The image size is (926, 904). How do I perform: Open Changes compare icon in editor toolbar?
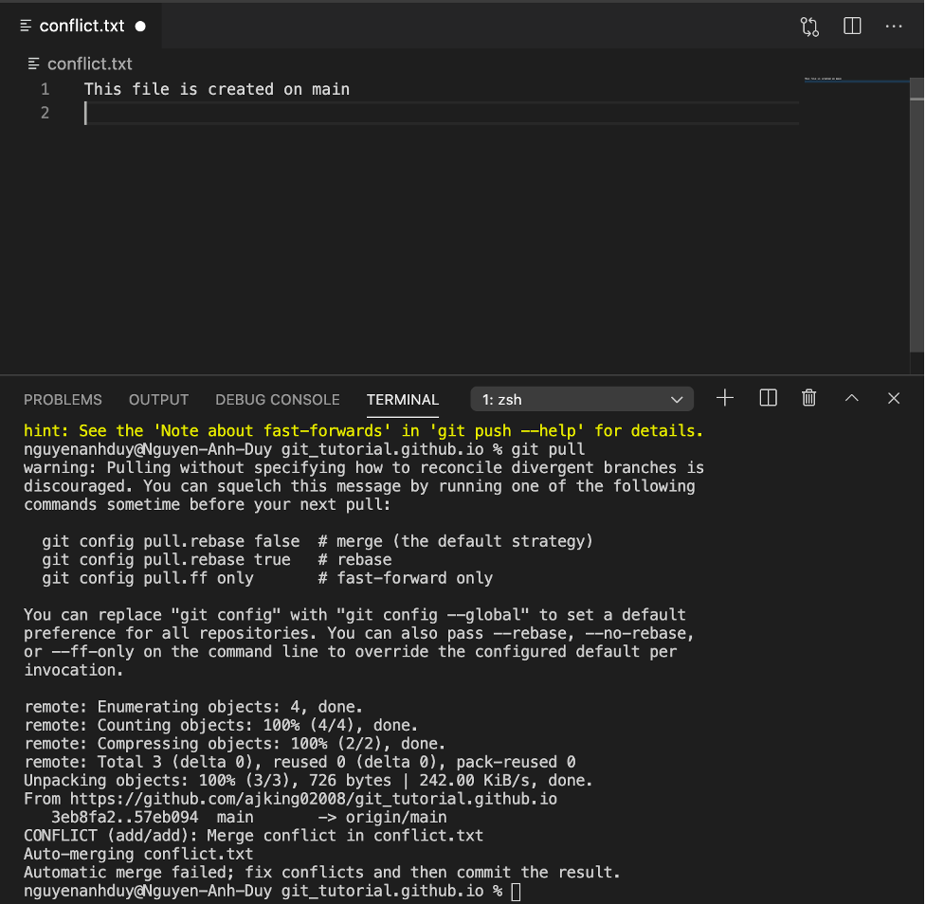[809, 27]
